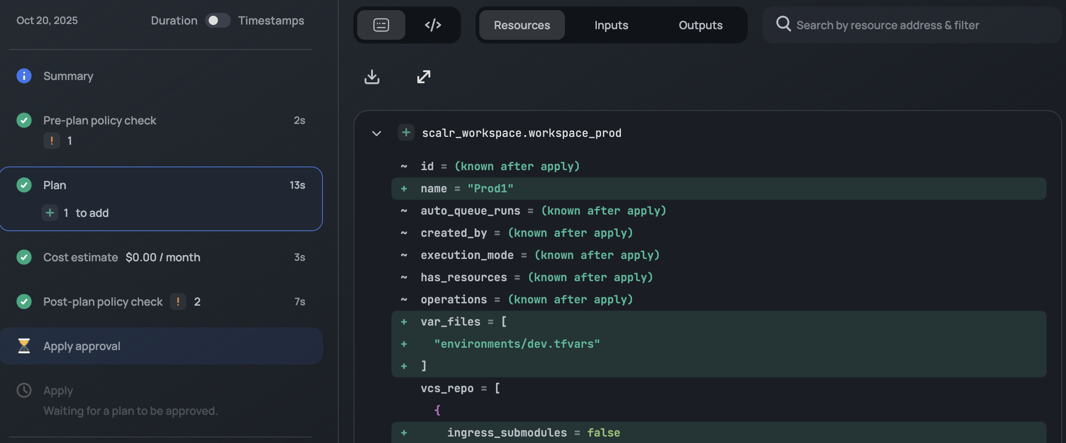This screenshot has width=1066, height=443.
Task: Click the Apply step clock icon
Action: click(x=24, y=390)
